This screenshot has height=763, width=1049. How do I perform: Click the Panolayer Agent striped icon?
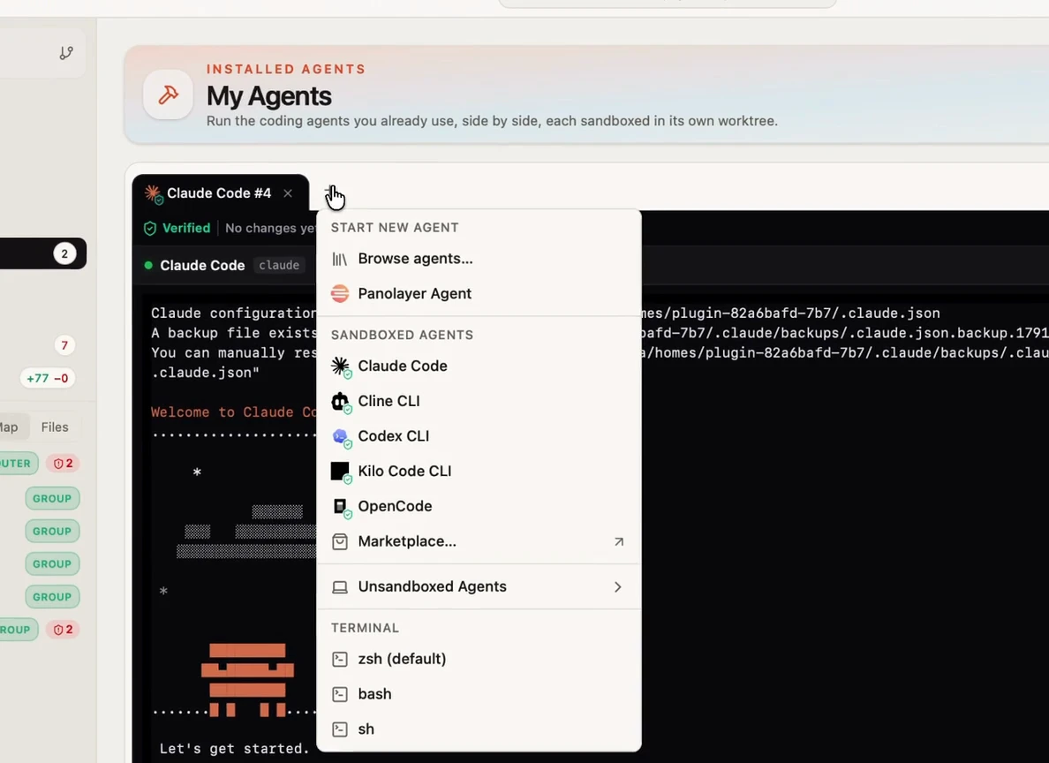pyautogui.click(x=340, y=294)
